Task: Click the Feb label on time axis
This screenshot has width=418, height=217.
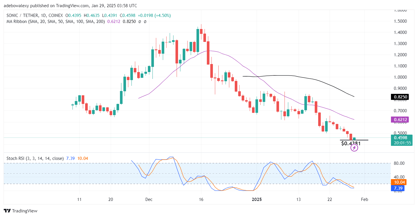Action: pos(365,199)
